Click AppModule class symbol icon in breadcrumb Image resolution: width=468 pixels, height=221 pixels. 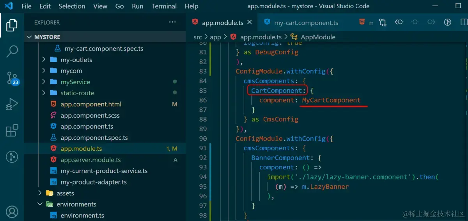294,37
